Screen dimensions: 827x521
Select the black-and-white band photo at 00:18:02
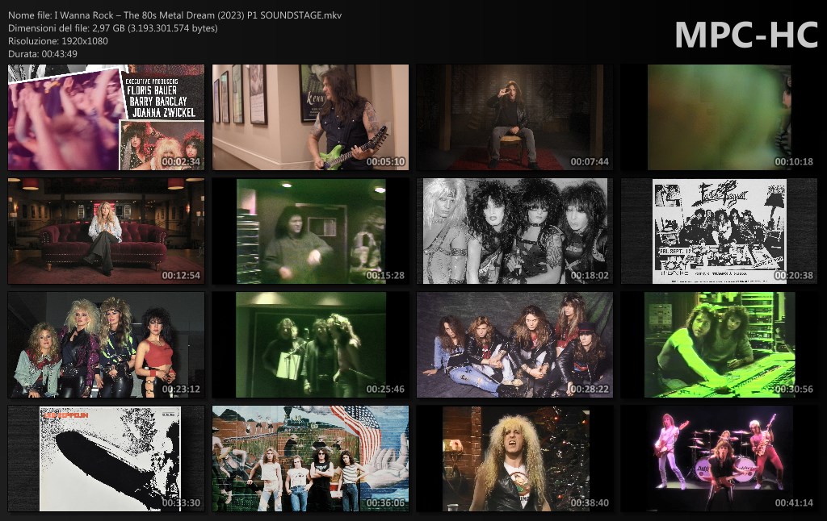(x=514, y=231)
